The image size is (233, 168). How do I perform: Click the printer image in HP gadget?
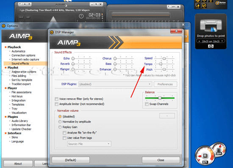click(211, 25)
